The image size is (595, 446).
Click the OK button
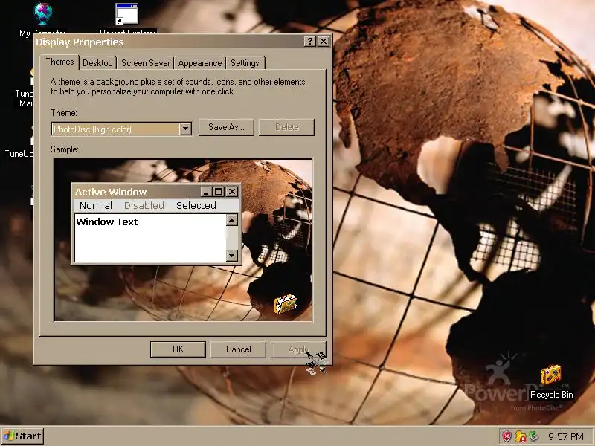click(178, 349)
